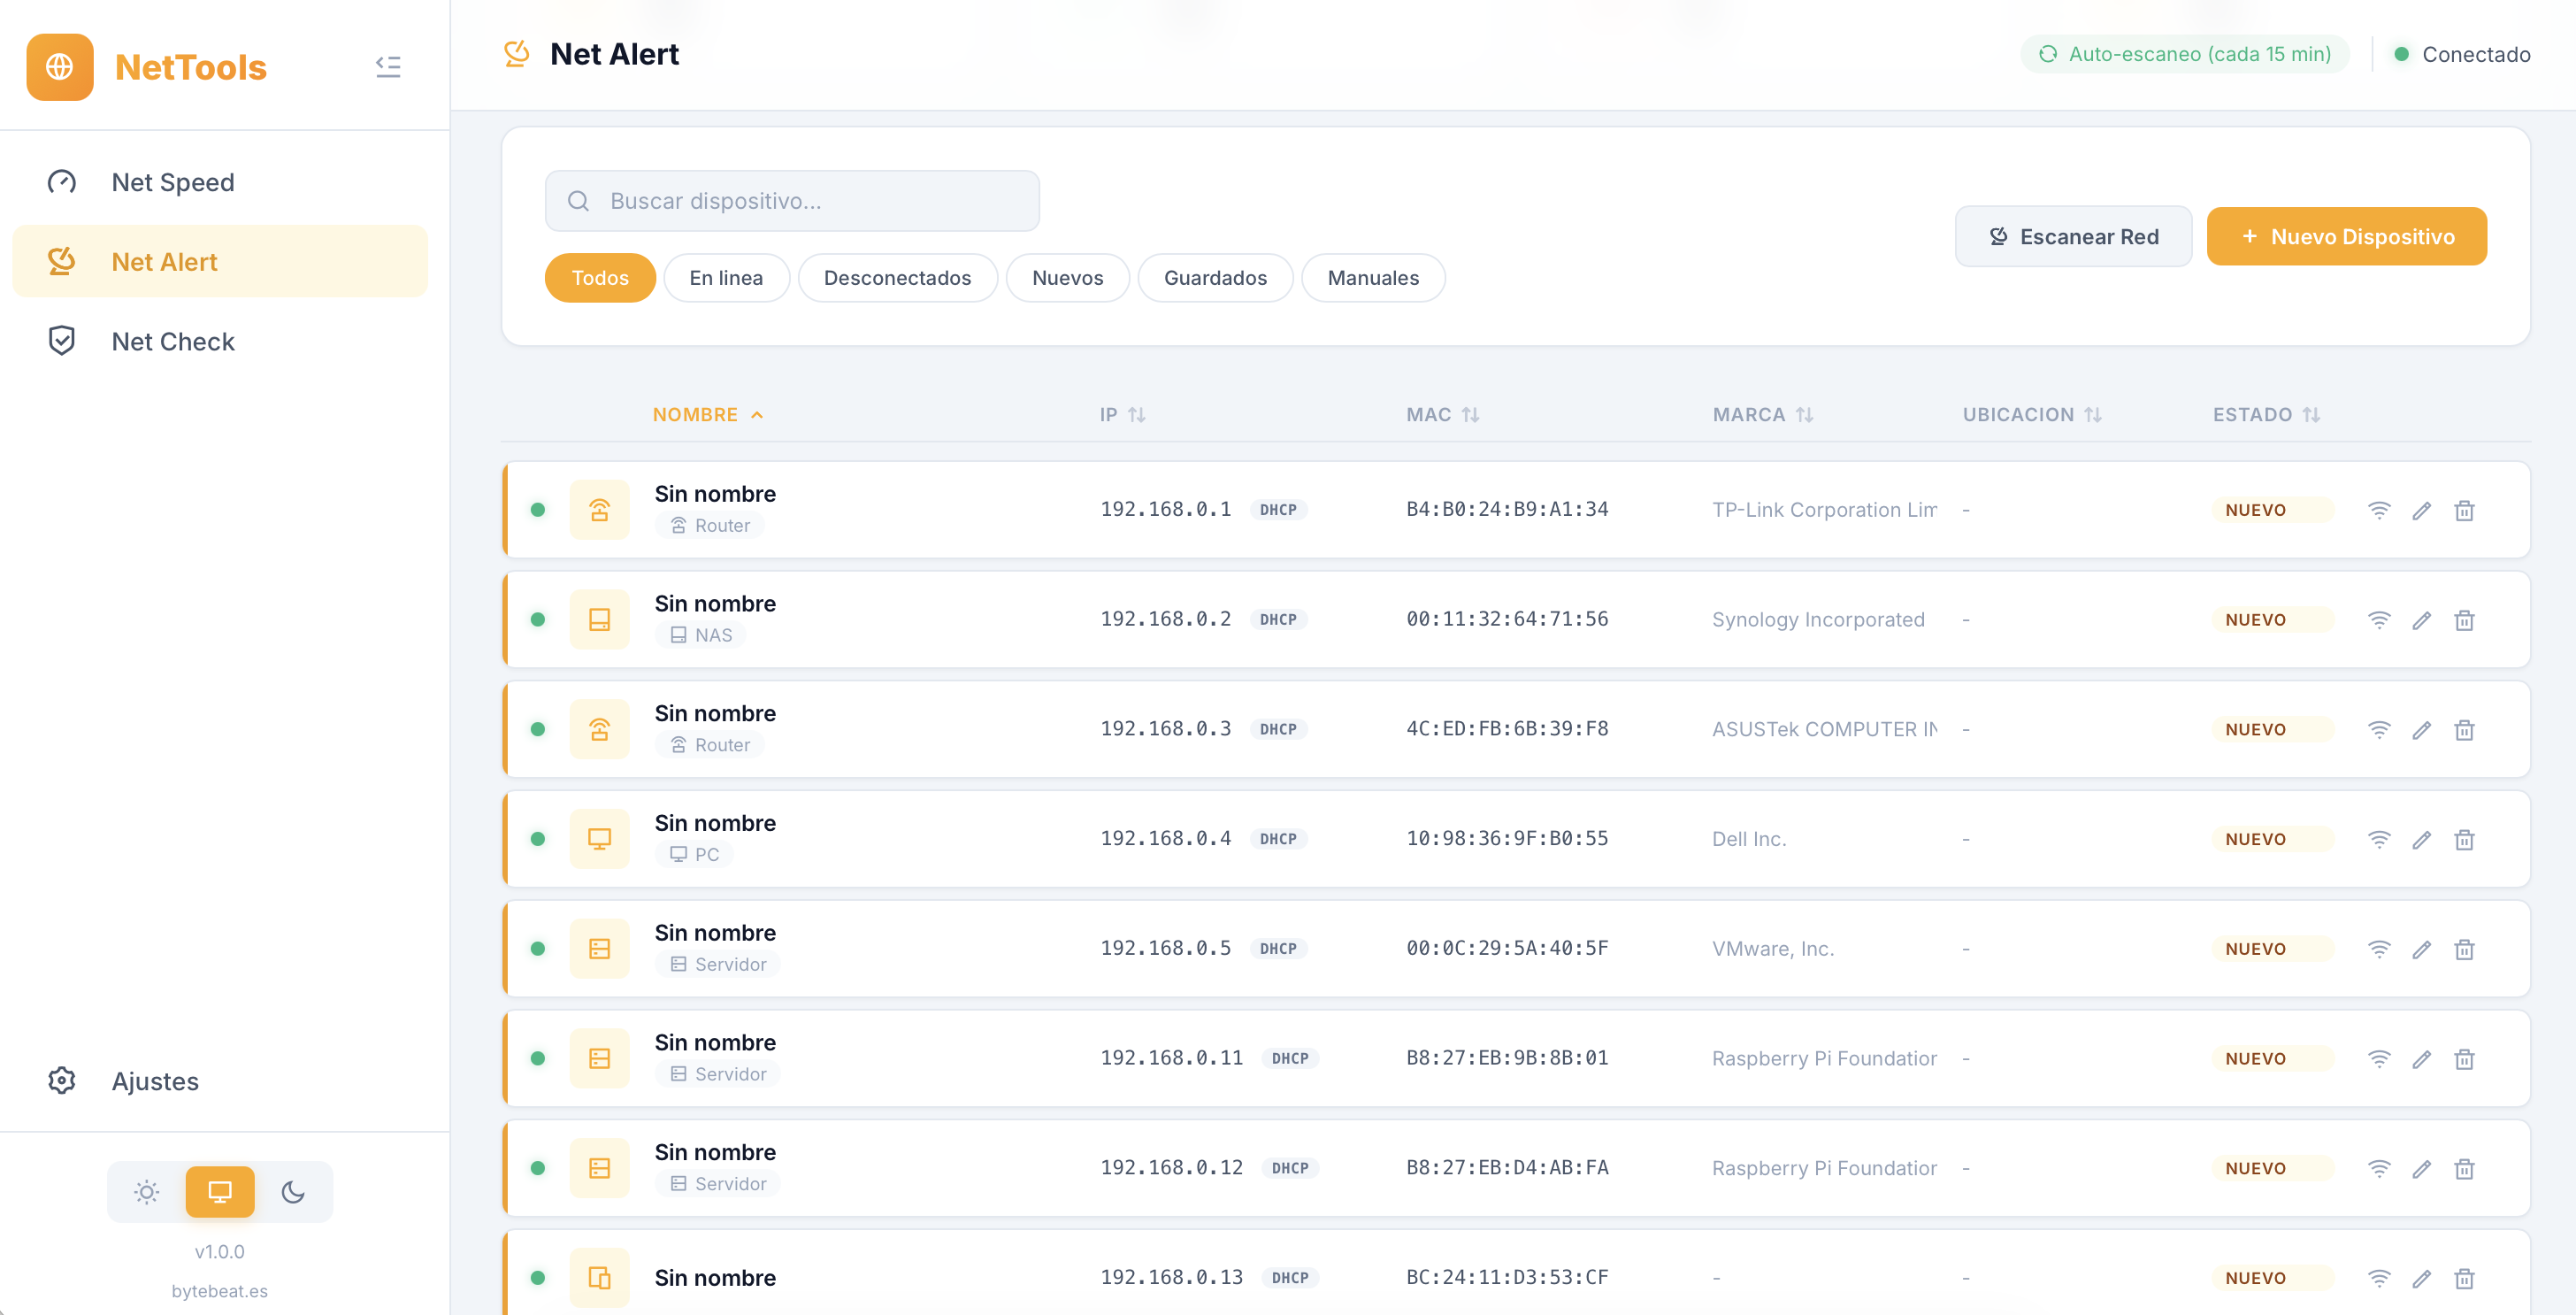Filter by Desconectados tab
The image size is (2576, 1315).
point(897,278)
